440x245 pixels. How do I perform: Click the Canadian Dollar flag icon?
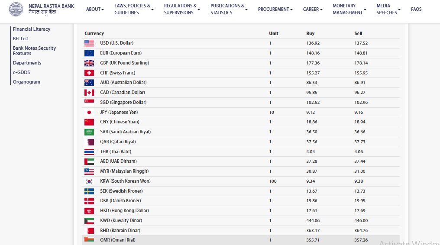89,93
